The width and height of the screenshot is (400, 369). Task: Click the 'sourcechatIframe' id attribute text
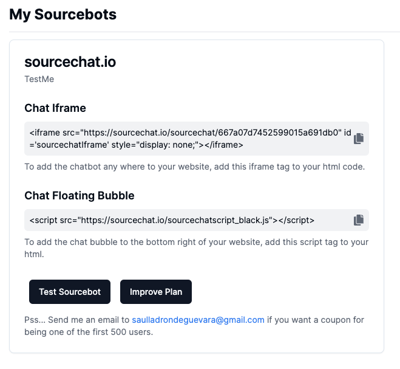[67, 145]
